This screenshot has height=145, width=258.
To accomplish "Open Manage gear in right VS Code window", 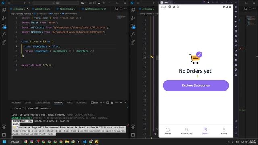I will (x=133, y=135).
